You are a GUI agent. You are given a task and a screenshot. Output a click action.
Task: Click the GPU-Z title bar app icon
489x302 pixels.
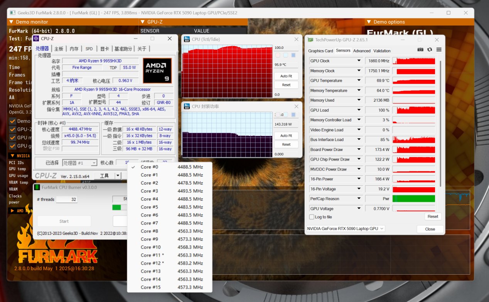(310, 40)
